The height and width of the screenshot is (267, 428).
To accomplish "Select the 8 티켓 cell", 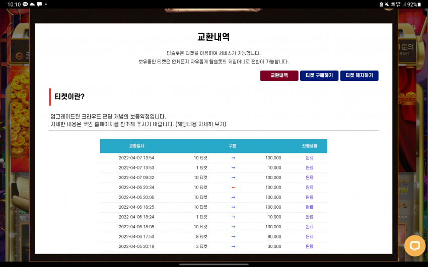I will coord(202,236).
